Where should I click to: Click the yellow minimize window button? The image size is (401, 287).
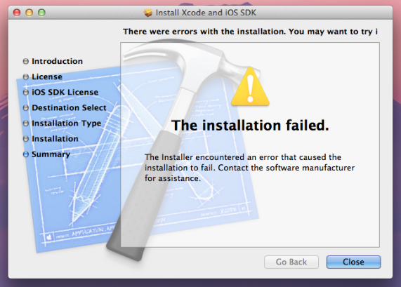pos(29,13)
